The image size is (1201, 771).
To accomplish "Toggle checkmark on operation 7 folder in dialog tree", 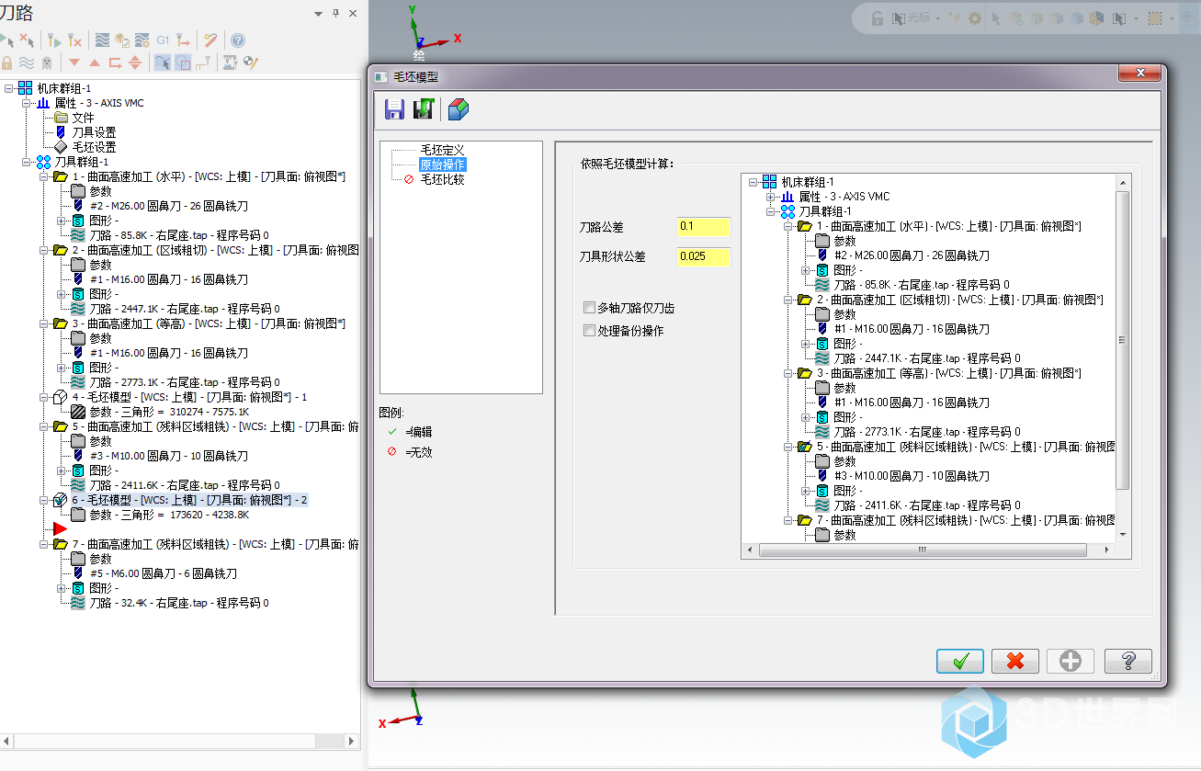I will (x=804, y=520).
